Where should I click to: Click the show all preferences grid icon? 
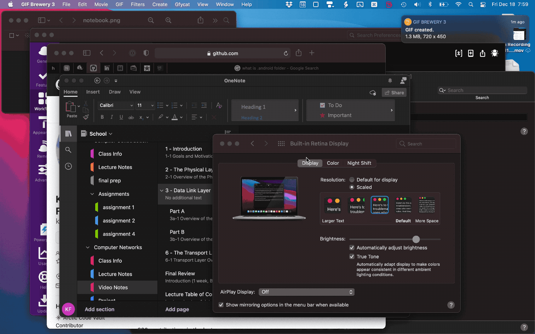(x=281, y=143)
